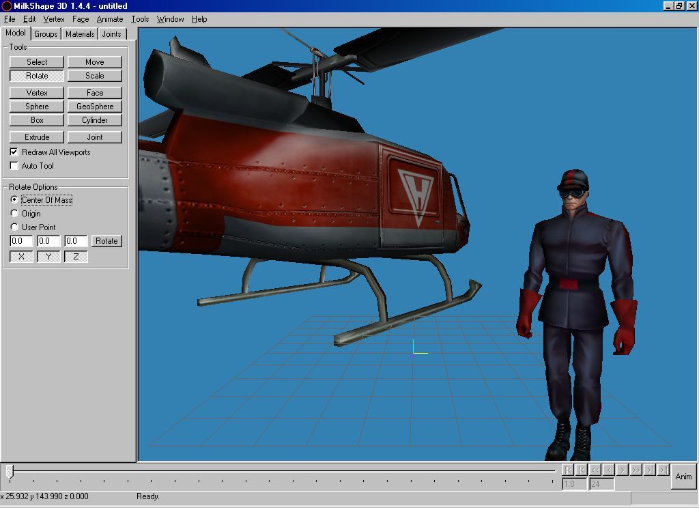This screenshot has width=699, height=508.
Task: Go to last frame playback button
Action: tap(664, 470)
